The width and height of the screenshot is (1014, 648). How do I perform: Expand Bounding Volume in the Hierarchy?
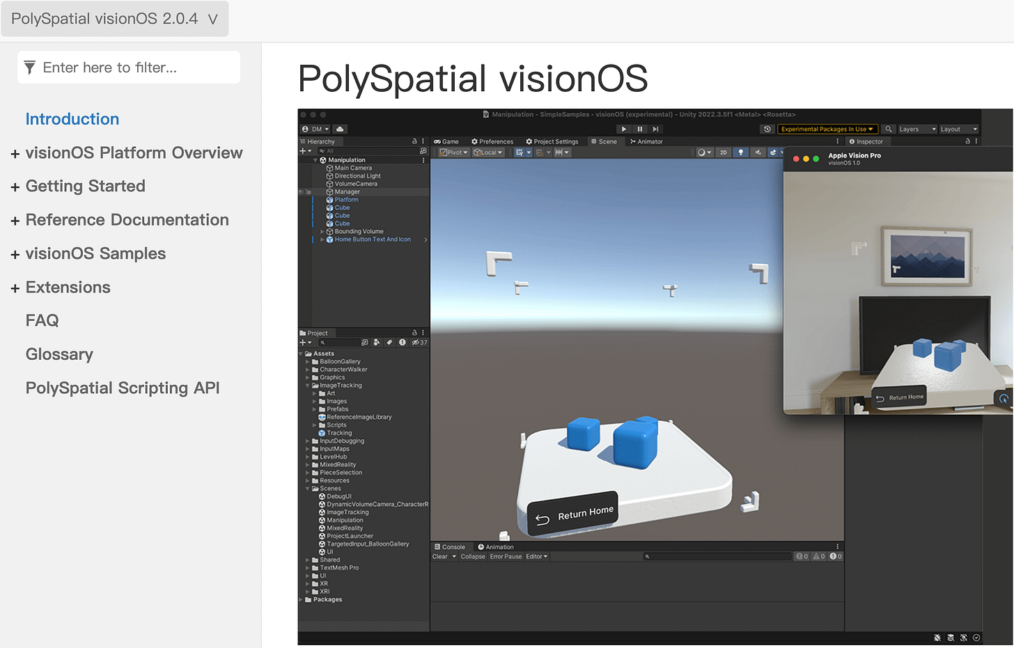[x=322, y=232]
